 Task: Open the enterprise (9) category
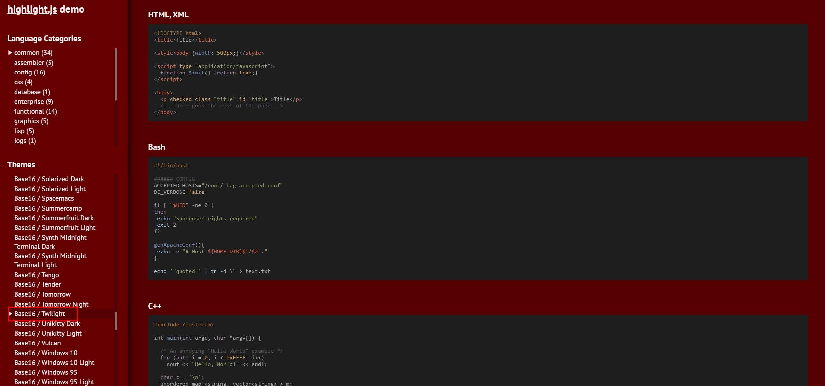click(33, 102)
